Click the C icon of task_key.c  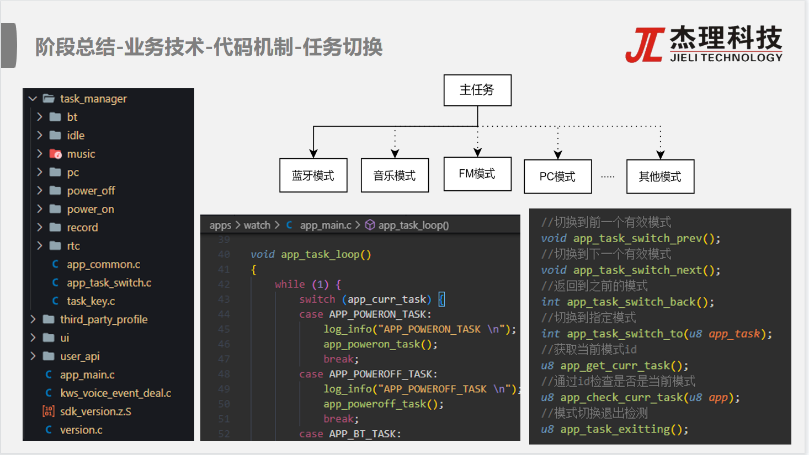[55, 301]
